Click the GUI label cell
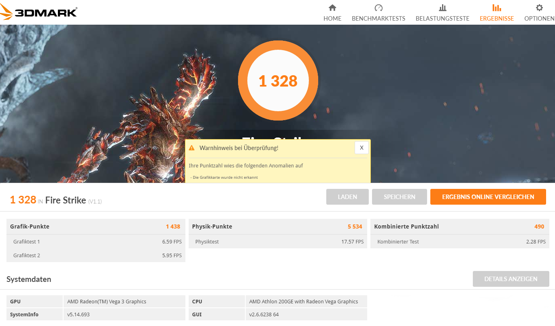The image size is (555, 326). (217, 314)
